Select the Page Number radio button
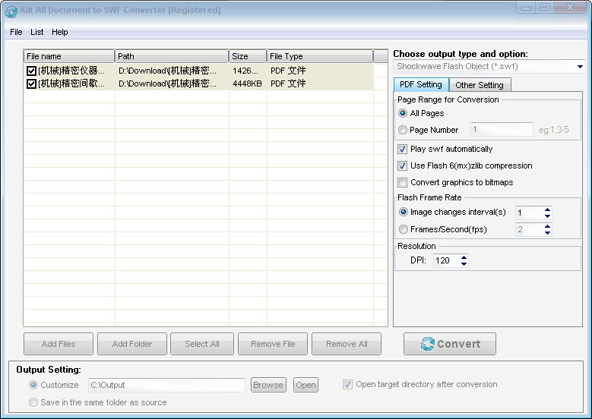592x419 pixels. (x=403, y=130)
